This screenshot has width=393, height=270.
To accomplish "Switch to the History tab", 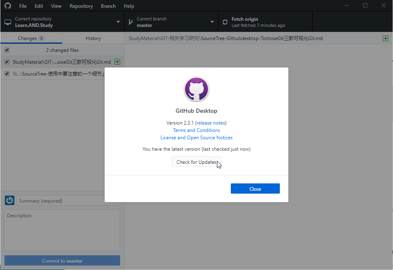I will (x=93, y=38).
